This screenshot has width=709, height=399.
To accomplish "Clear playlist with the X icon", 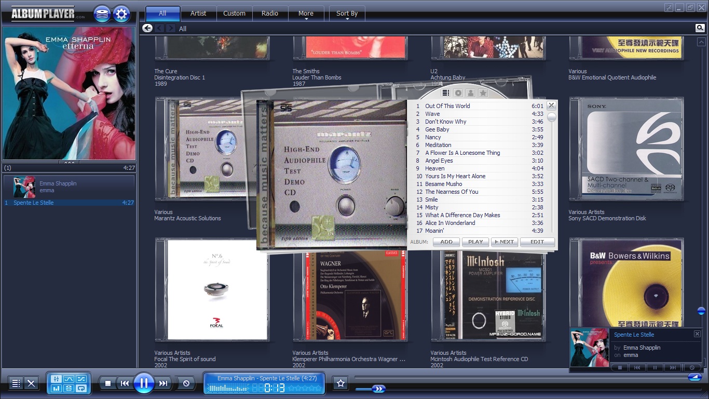I will click(31, 383).
